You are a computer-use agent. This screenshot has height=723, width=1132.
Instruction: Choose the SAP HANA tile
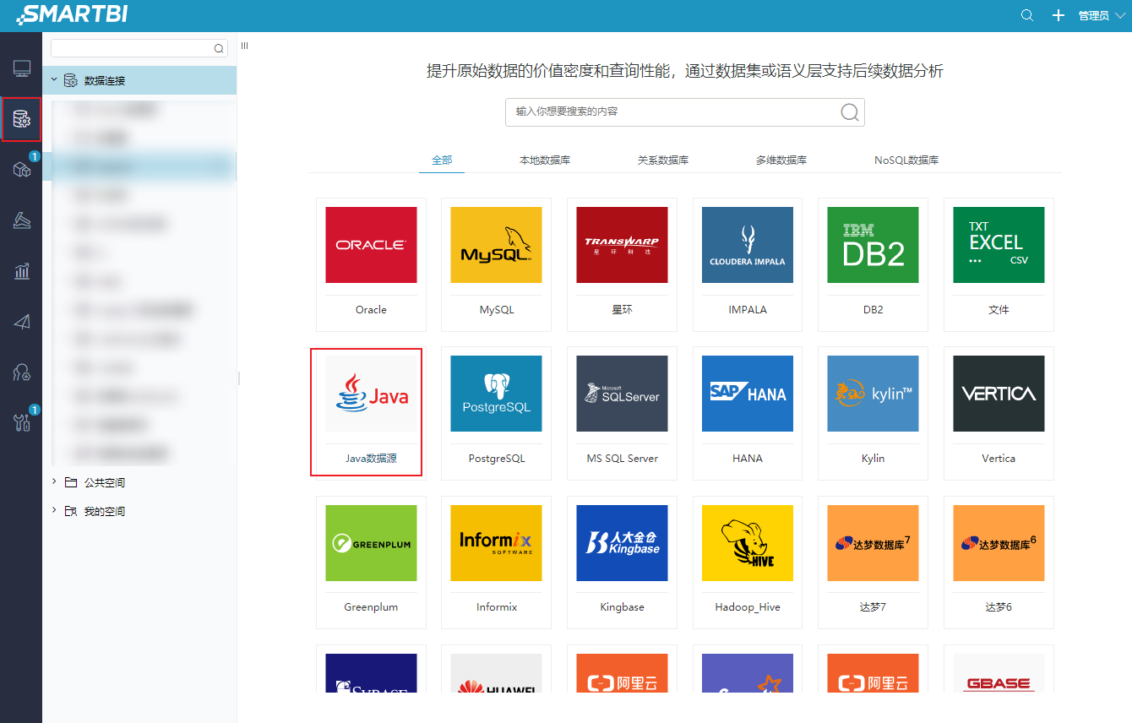pyautogui.click(x=748, y=413)
